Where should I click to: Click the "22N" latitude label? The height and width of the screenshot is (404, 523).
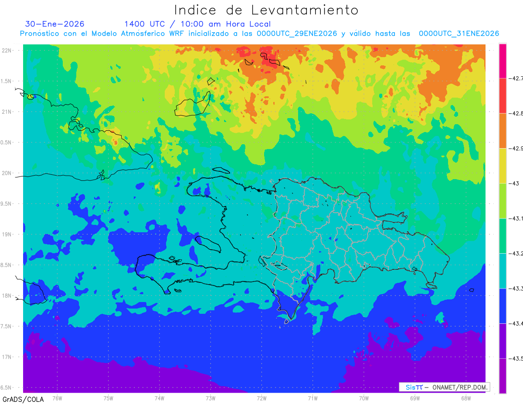point(7,50)
